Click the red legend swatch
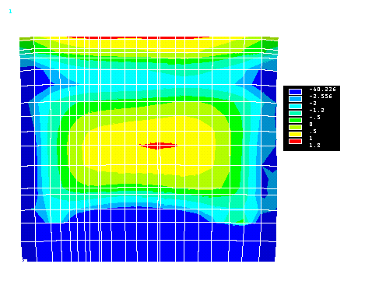 (x=295, y=141)
